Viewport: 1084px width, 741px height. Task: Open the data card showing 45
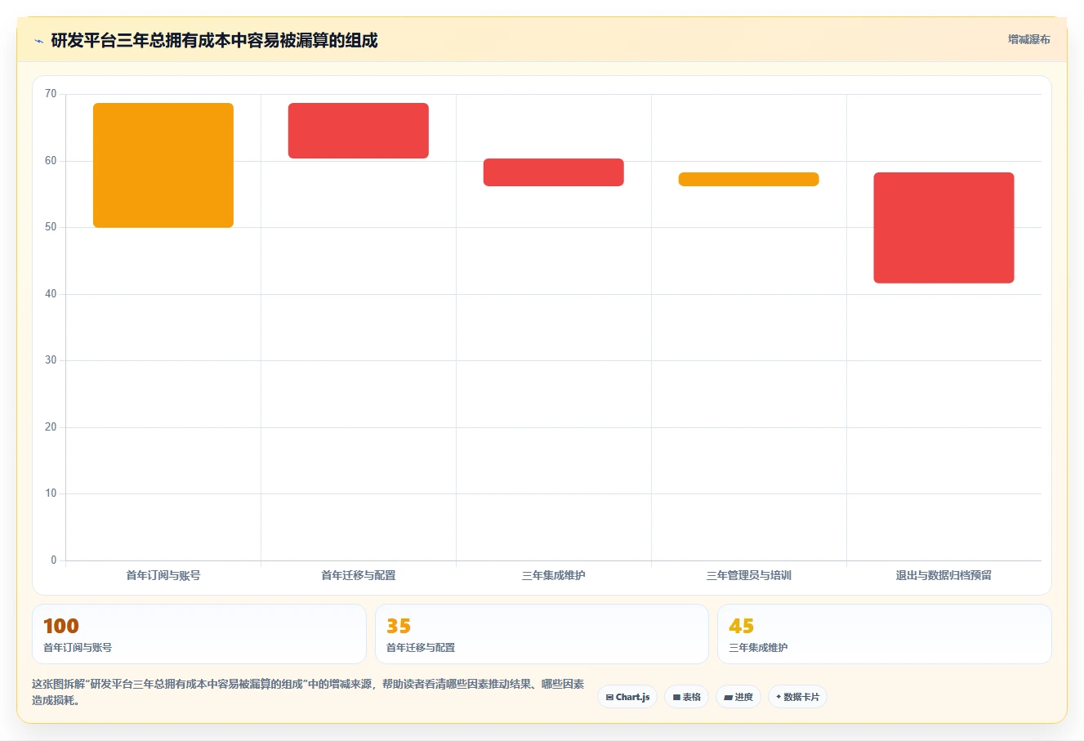click(884, 634)
